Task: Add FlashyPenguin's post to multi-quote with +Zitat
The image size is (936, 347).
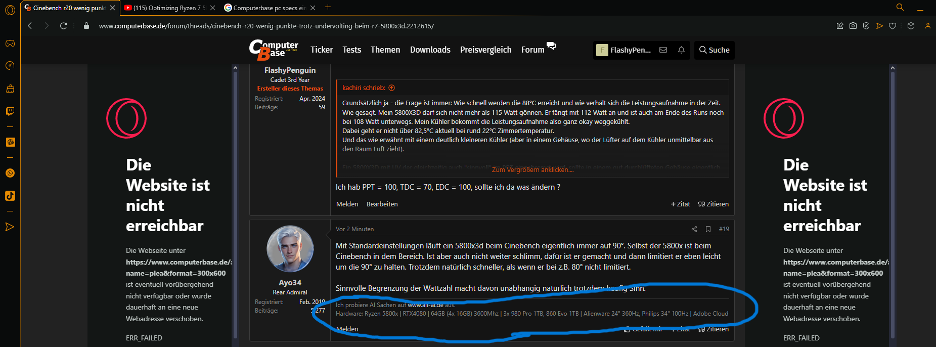Action: (x=680, y=204)
